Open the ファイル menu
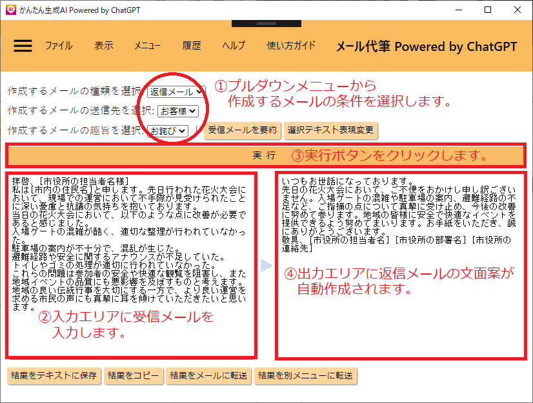533x403 pixels. [x=59, y=46]
